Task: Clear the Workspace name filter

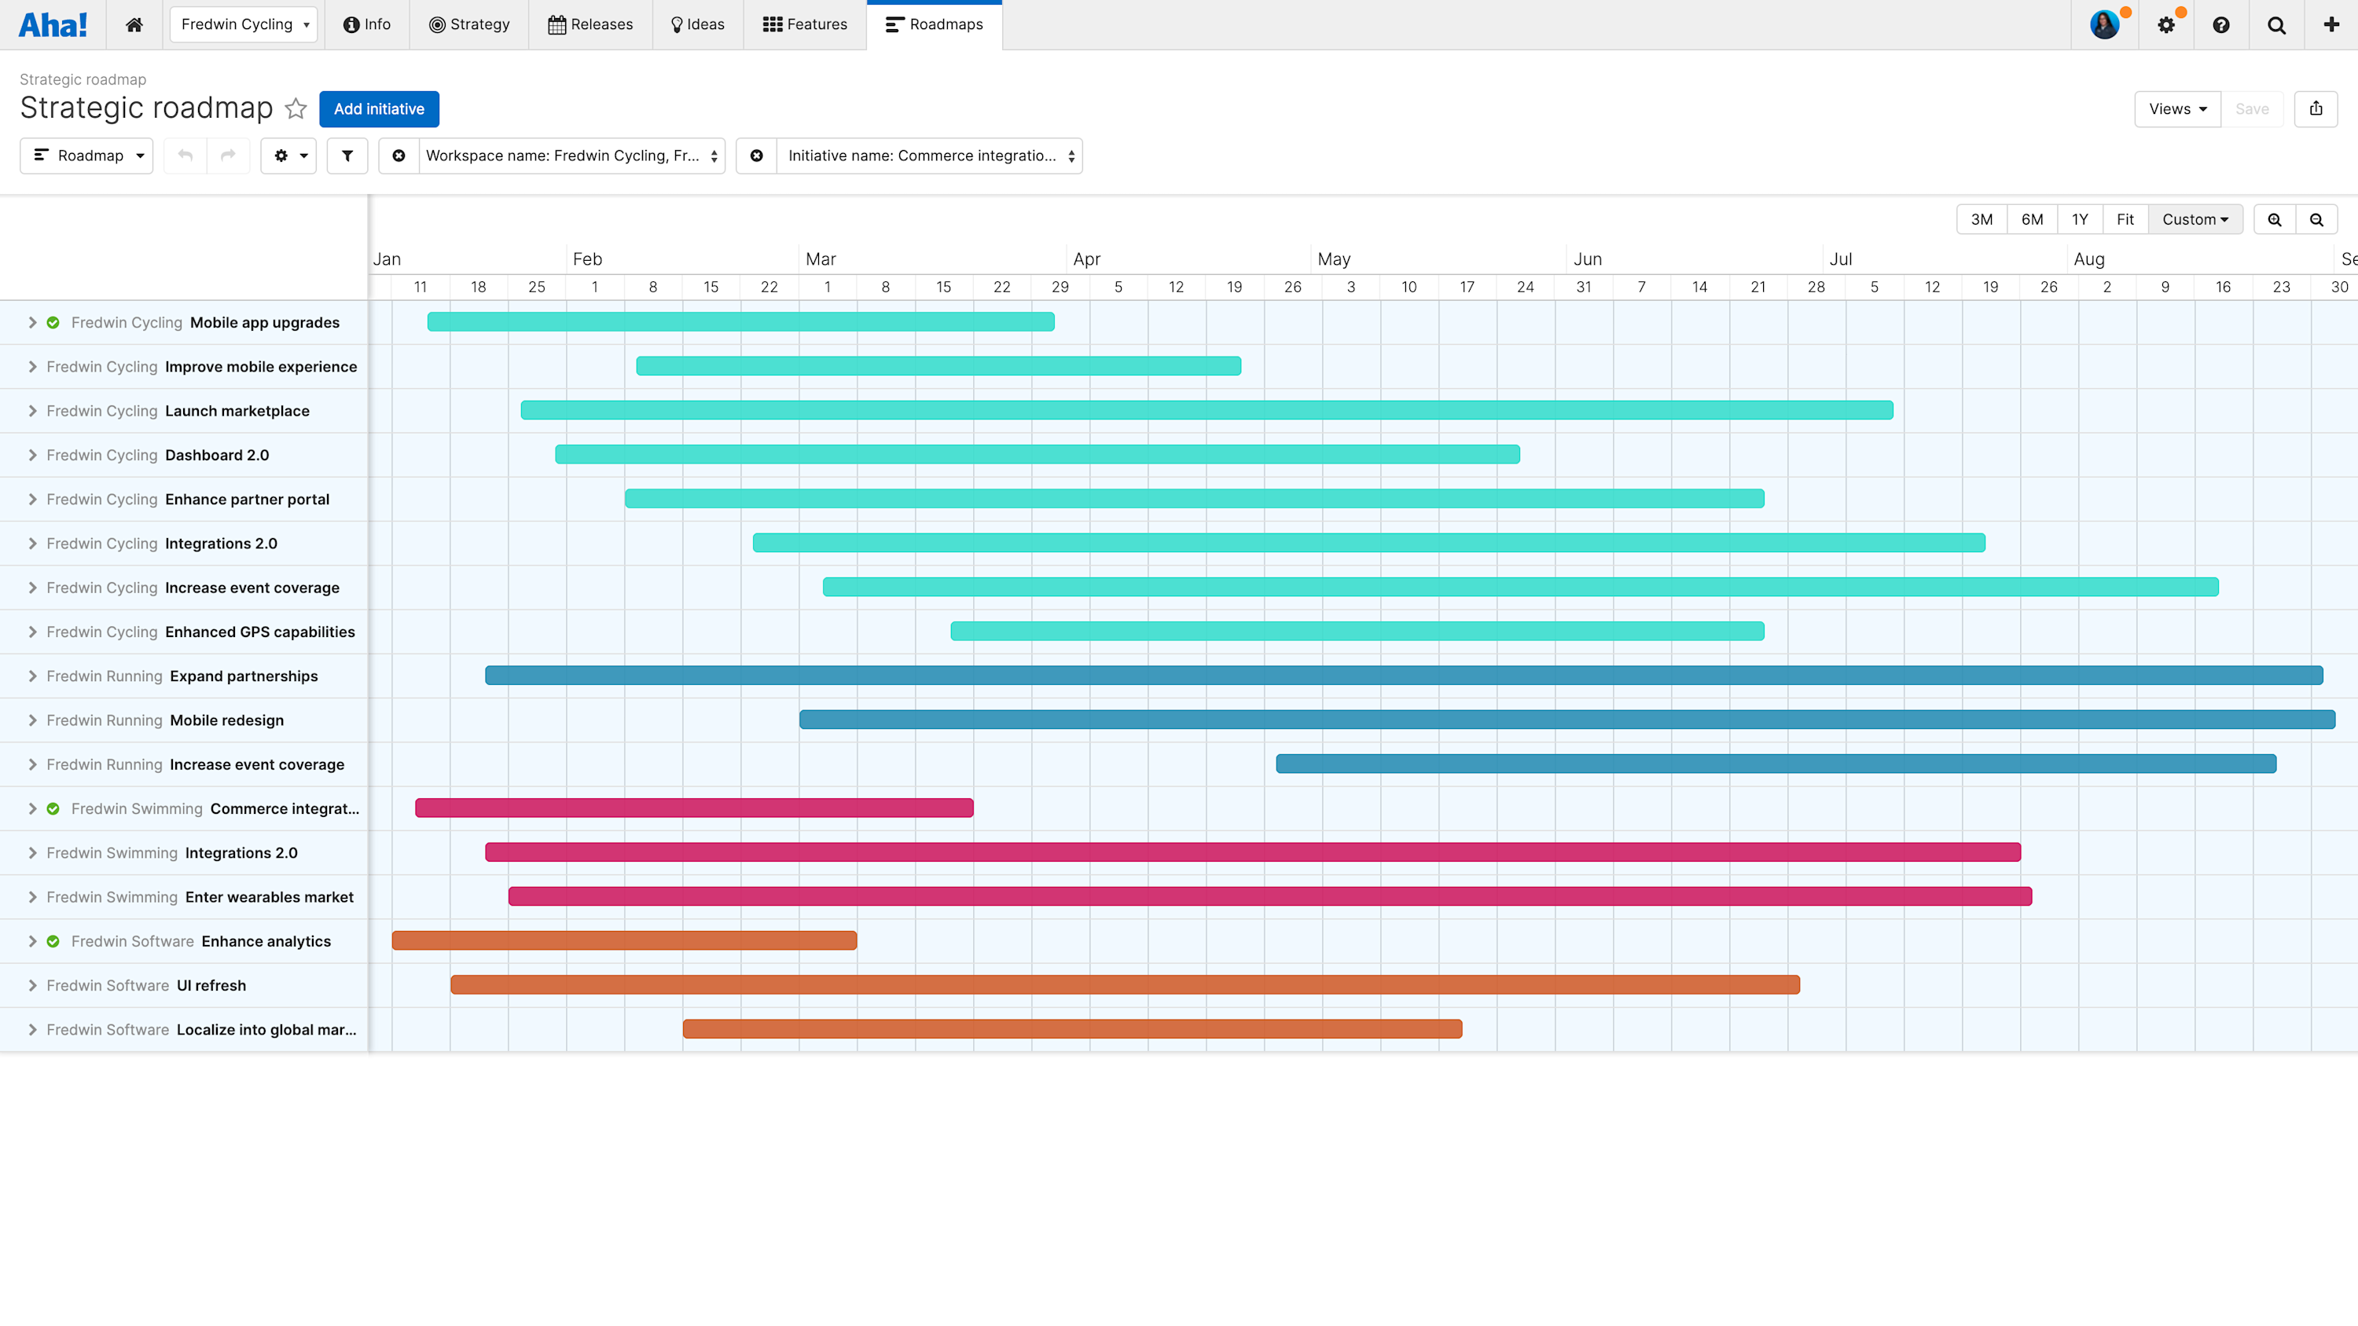Action: point(399,156)
